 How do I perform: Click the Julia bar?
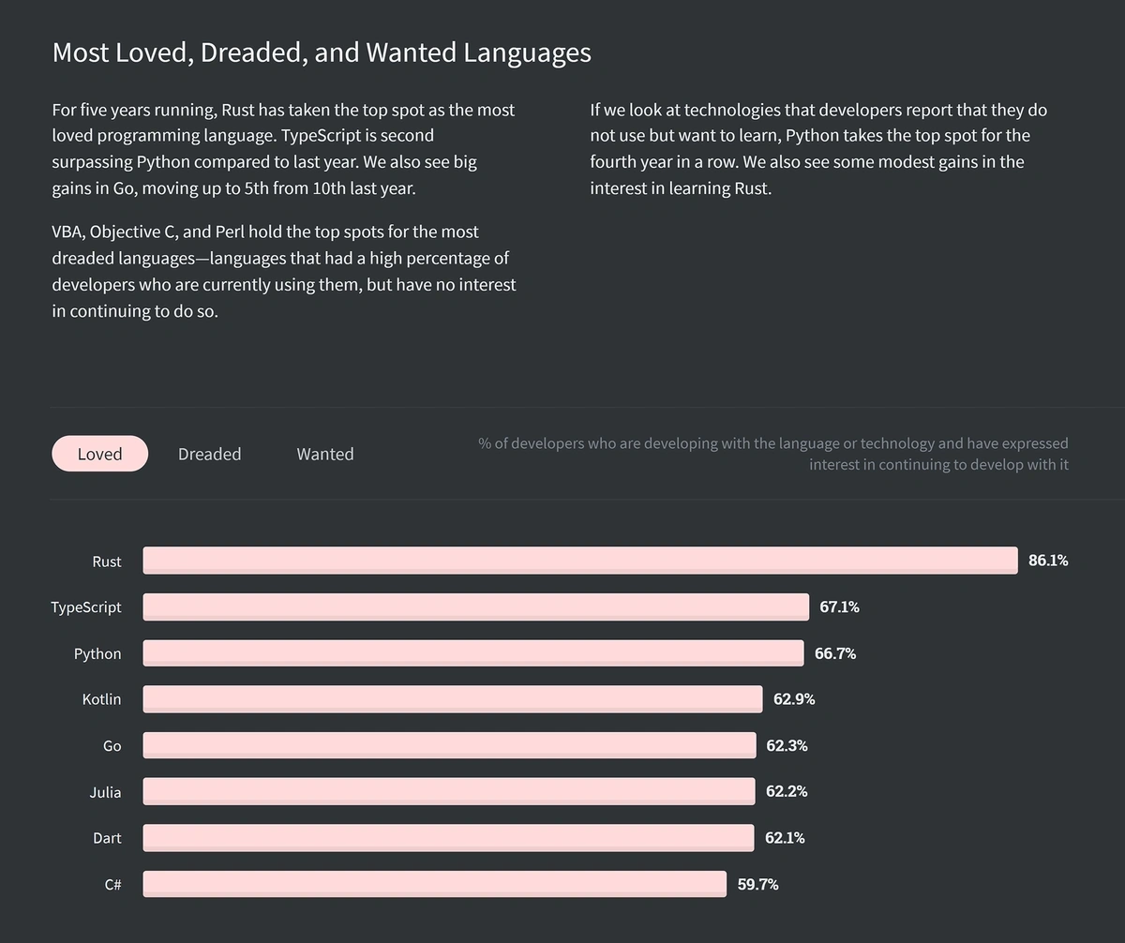(449, 791)
